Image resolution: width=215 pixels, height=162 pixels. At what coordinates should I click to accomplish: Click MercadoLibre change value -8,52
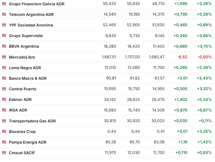182,57
